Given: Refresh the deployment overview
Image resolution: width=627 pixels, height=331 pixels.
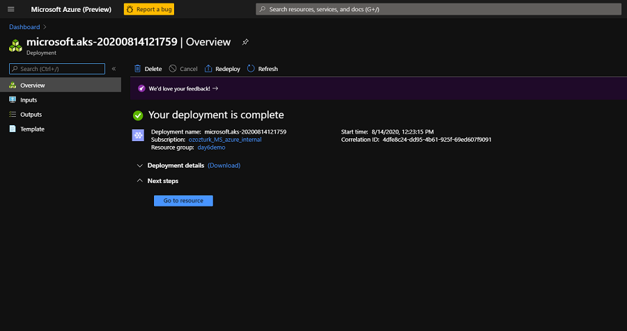Looking at the screenshot, I should coord(251,69).
